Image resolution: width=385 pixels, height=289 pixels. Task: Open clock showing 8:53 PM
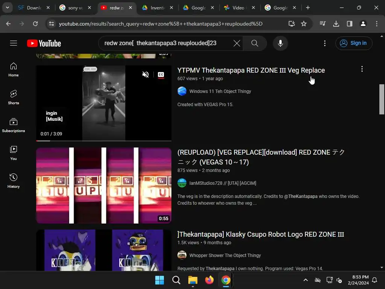coord(358,280)
